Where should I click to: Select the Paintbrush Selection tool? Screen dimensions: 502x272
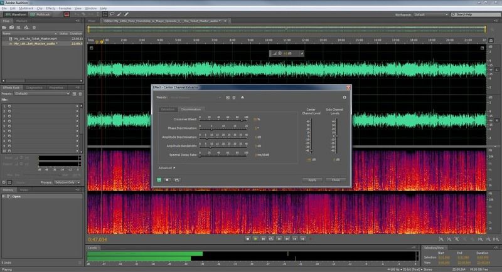[119, 14]
